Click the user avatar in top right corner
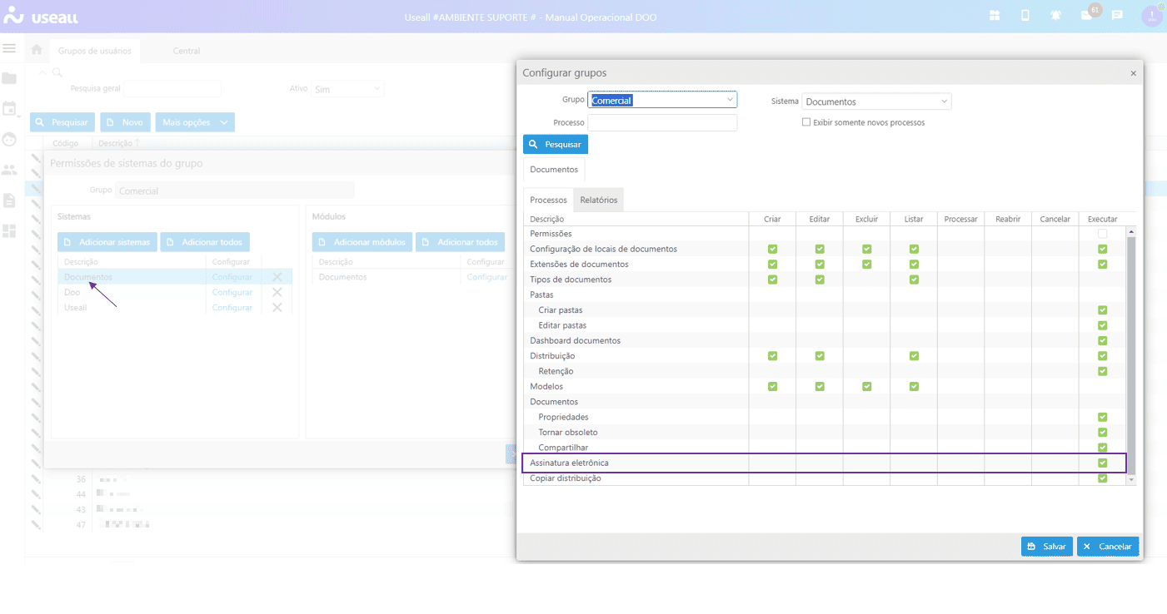Viewport: 1167px width, 614px height. click(x=1152, y=16)
